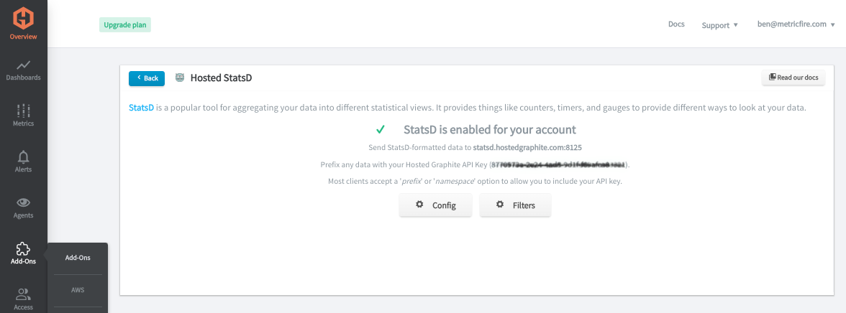The image size is (846, 313).
Task: Open the StatsD Config button
Action: click(436, 205)
